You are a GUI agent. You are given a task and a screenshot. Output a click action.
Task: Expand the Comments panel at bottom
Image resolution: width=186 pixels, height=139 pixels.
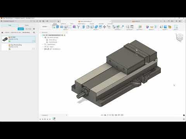tap(67, 115)
